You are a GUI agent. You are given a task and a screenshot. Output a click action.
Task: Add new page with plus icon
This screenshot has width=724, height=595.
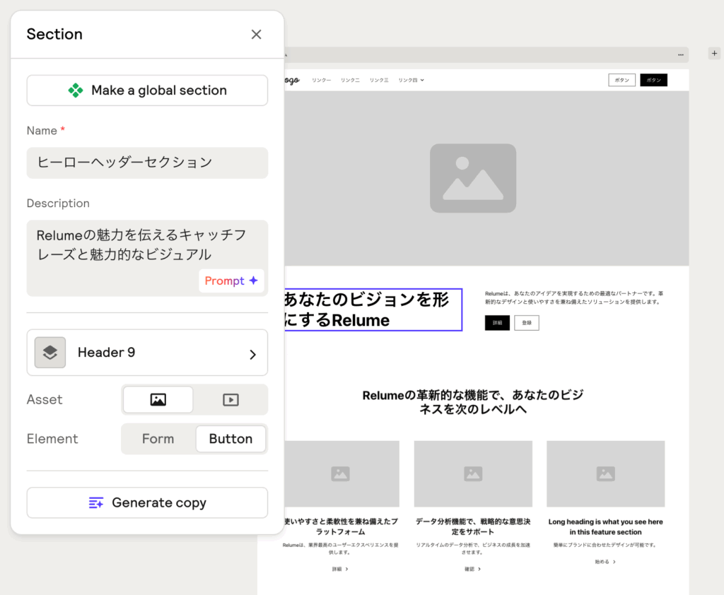714,54
